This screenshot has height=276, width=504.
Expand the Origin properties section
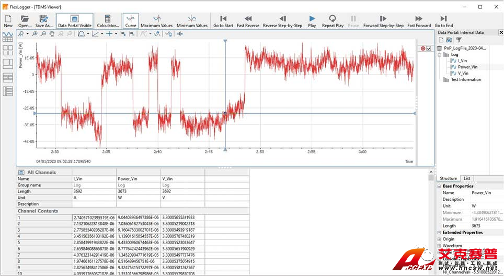(x=439, y=239)
